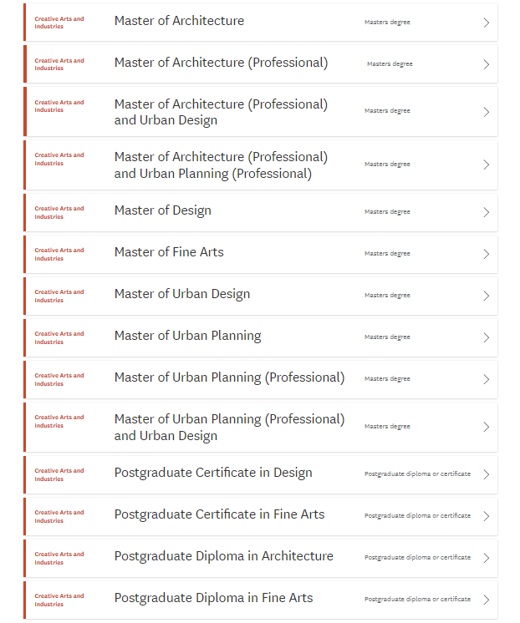Go to Master of Fine Arts programme
This screenshot has width=520, height=623.
(169, 252)
